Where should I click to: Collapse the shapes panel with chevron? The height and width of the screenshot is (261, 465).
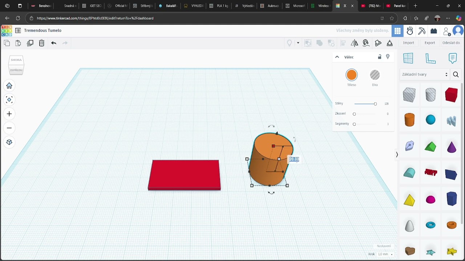[397, 154]
